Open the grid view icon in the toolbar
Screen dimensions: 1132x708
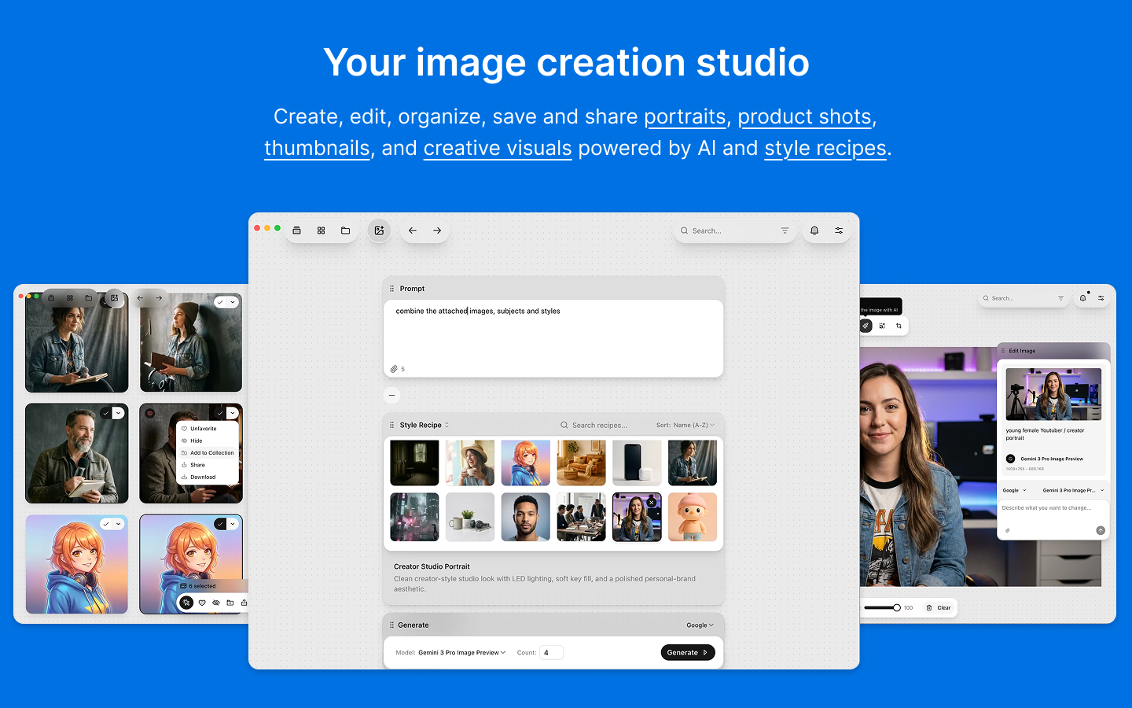coord(322,230)
